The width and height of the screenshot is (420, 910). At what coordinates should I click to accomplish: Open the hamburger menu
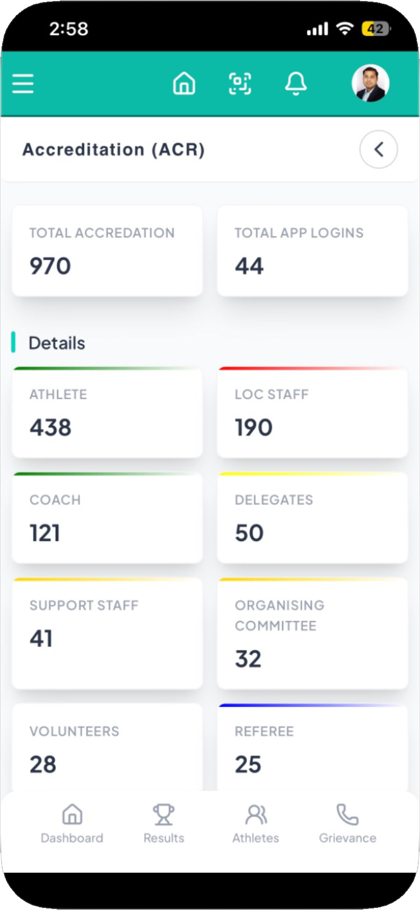[23, 83]
